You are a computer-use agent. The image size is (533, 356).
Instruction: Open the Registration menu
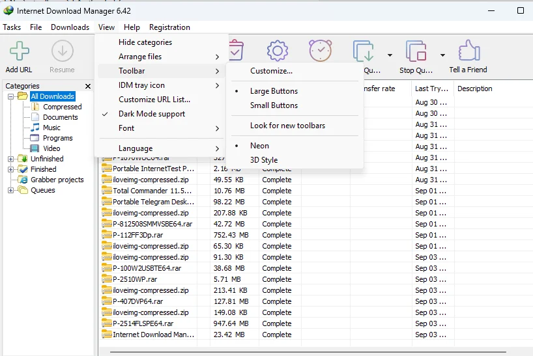169,27
